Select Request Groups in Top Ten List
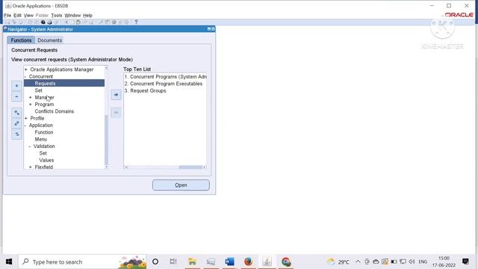This screenshot has height=269, width=478. point(145,90)
